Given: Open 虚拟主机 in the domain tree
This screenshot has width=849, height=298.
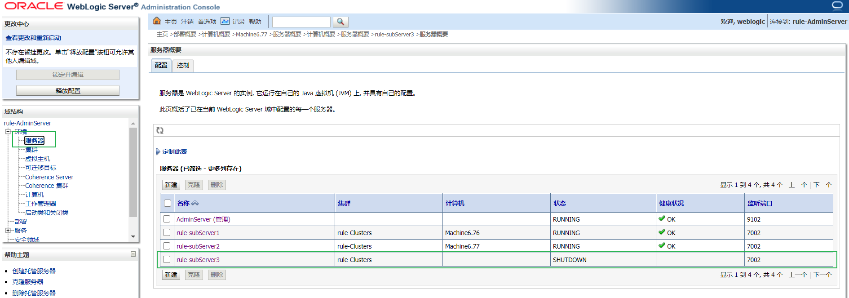Looking at the screenshot, I should pyautogui.click(x=38, y=159).
